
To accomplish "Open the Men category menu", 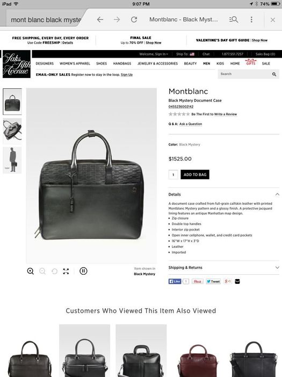I will pyautogui.click(x=206, y=64).
